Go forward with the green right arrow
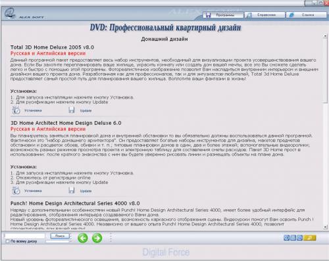 (x=97, y=238)
